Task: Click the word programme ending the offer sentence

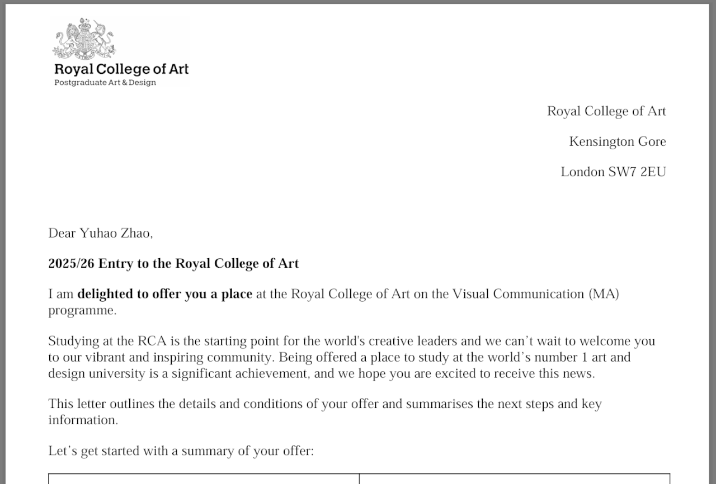Action: tap(81, 310)
